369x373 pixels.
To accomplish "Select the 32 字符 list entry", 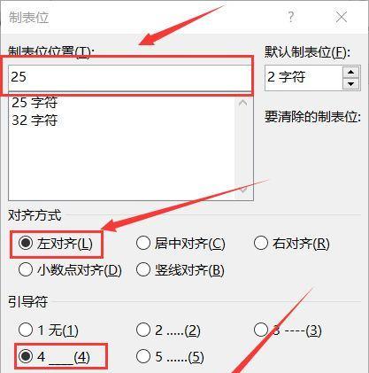I will pyautogui.click(x=35, y=120).
